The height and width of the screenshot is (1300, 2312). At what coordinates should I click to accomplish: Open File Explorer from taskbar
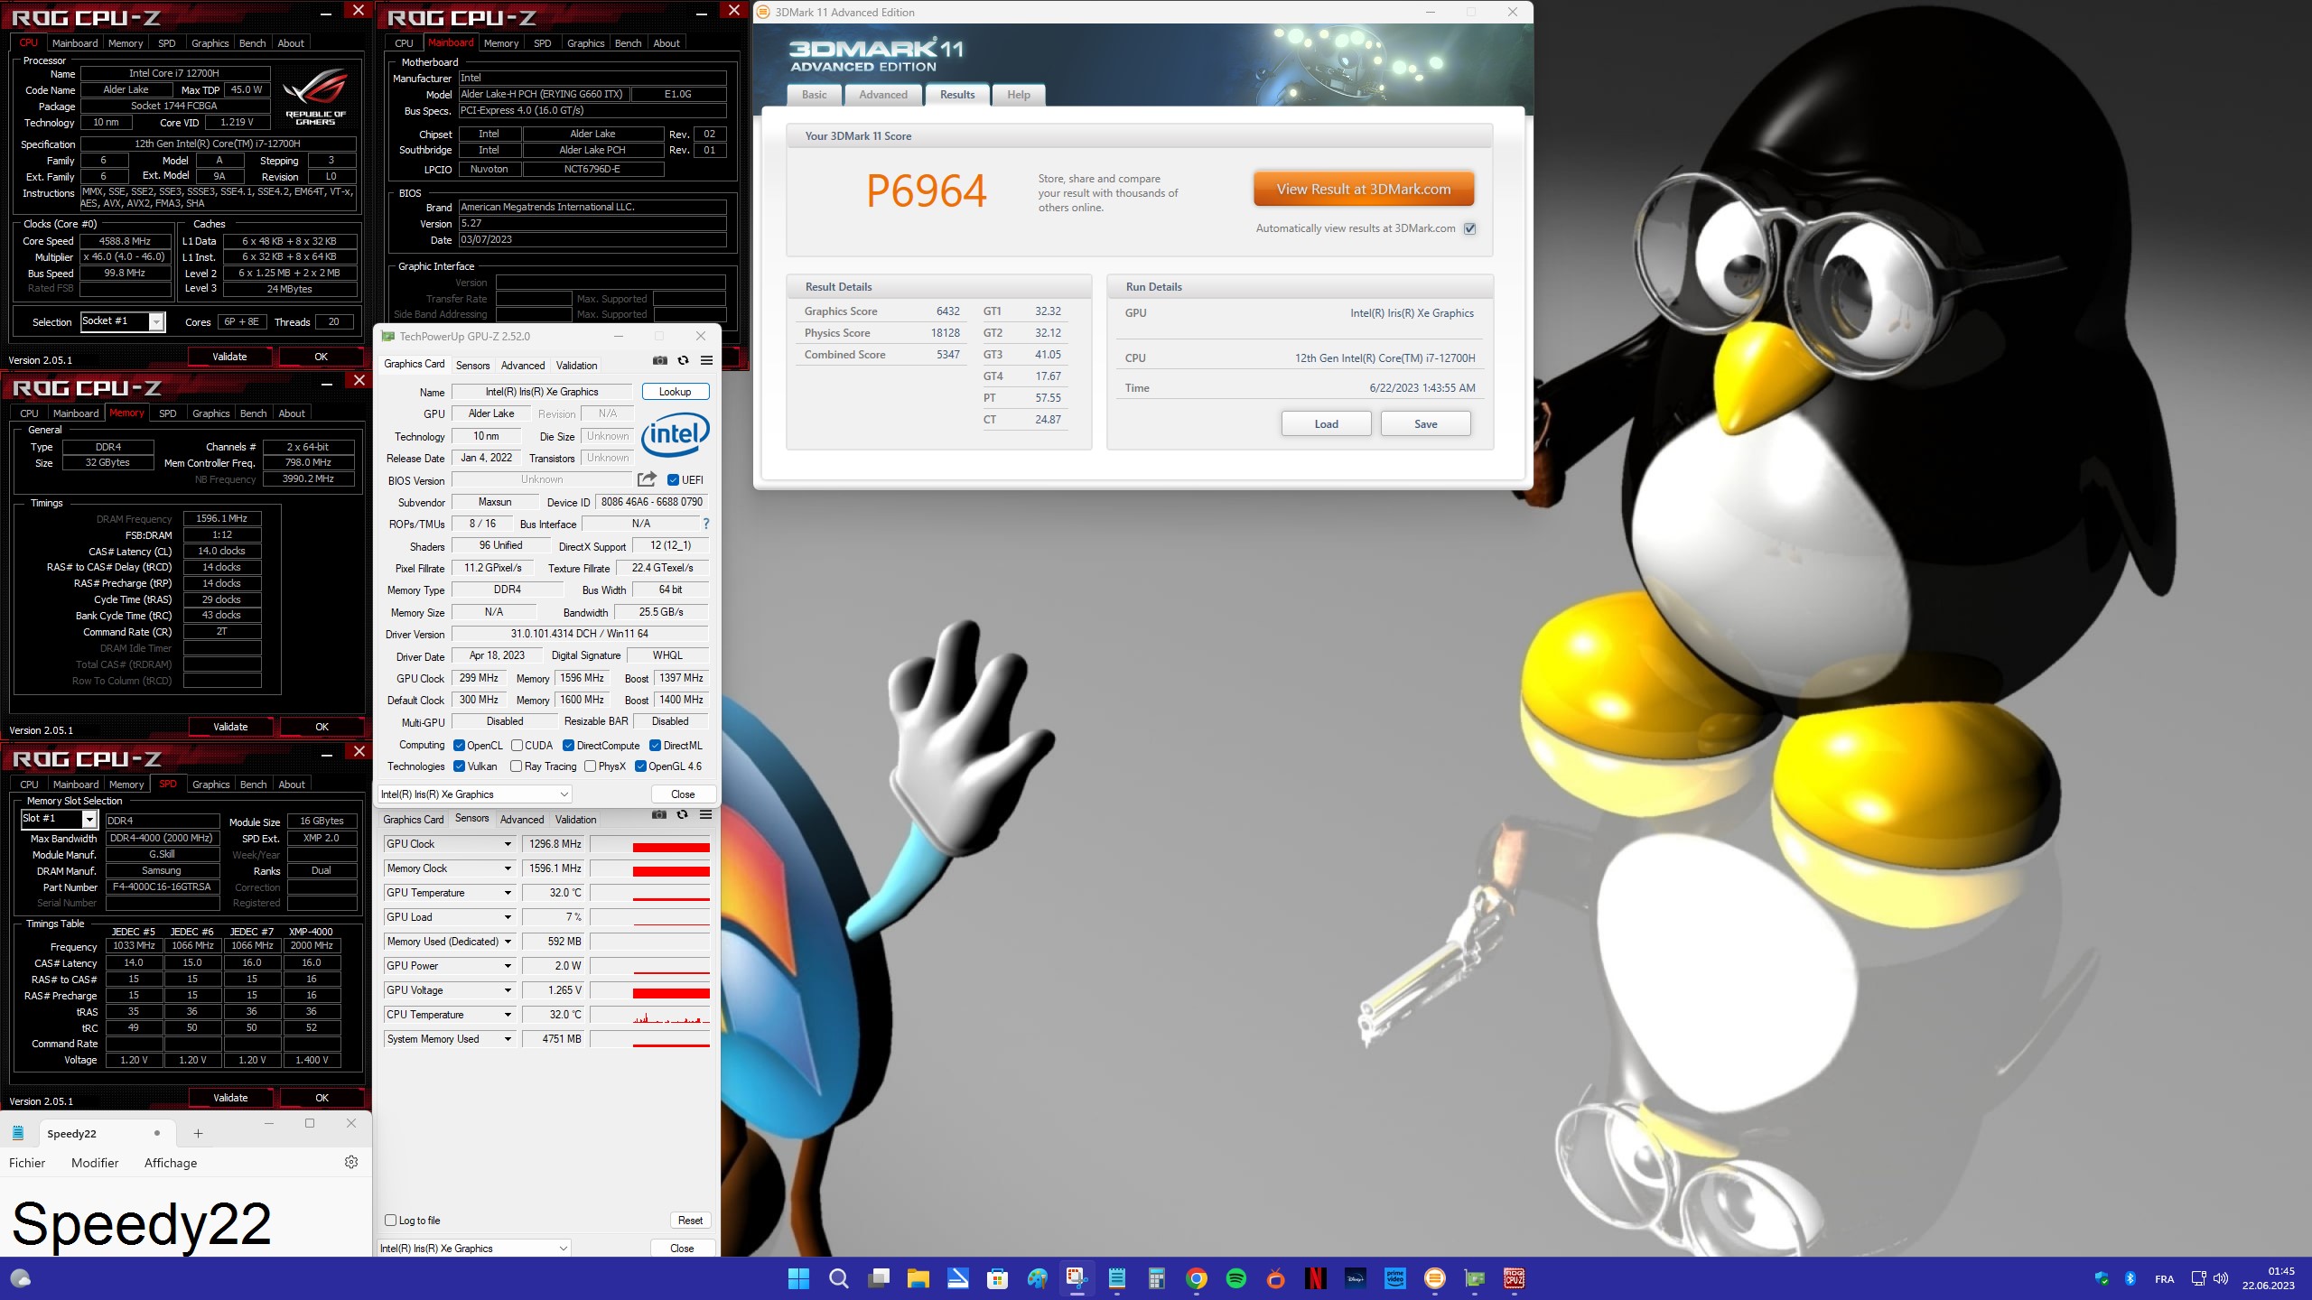click(918, 1278)
